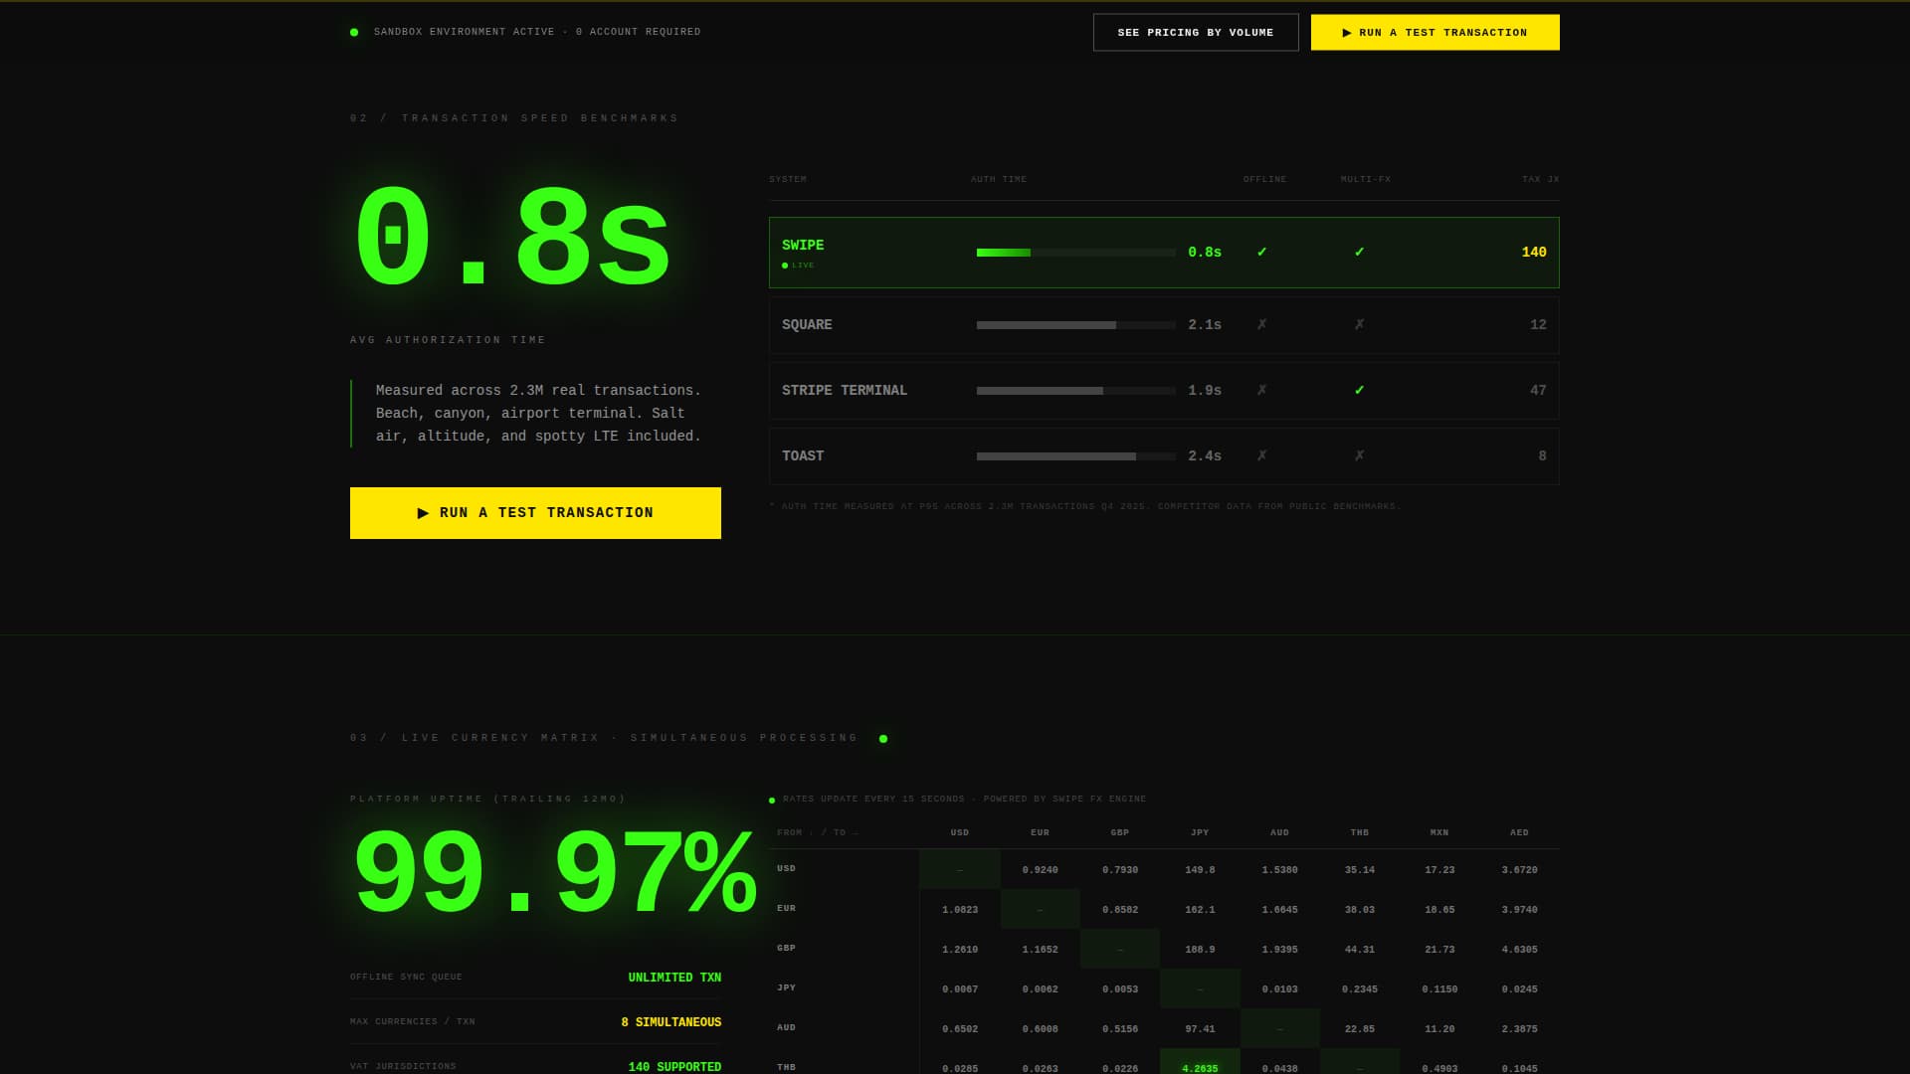Viewport: 1910px width, 1074px height.
Task: Click Stripe Terminal's tax jurisdiction count 47
Action: tap(1538, 391)
